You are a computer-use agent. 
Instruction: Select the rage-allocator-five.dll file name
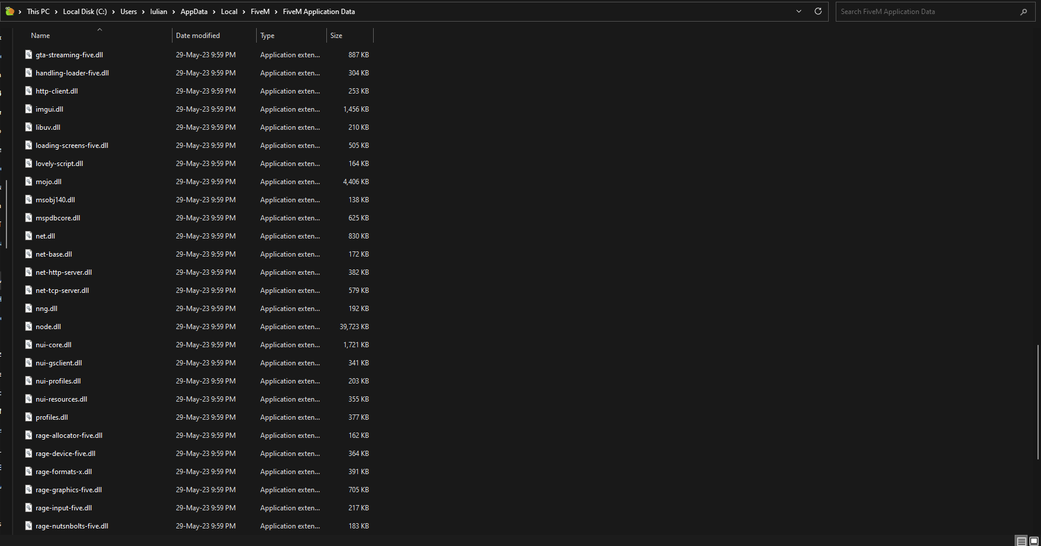(x=69, y=436)
